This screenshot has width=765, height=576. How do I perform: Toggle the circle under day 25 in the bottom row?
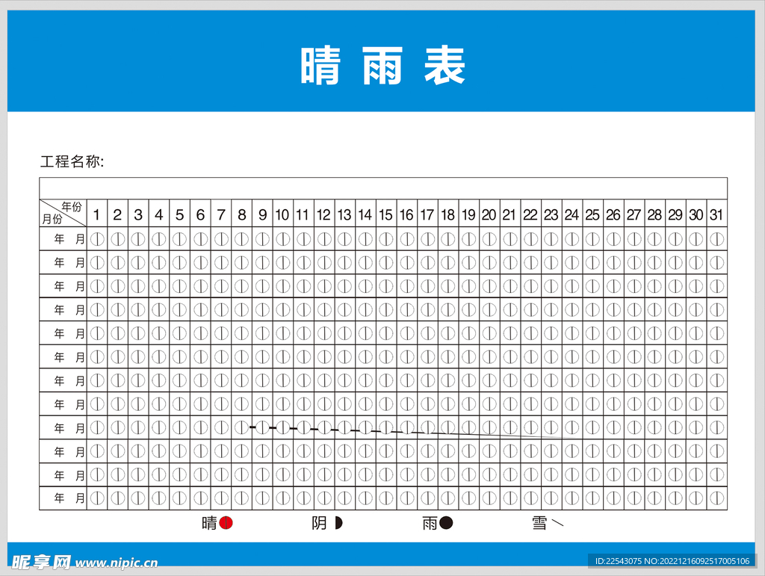[592, 498]
